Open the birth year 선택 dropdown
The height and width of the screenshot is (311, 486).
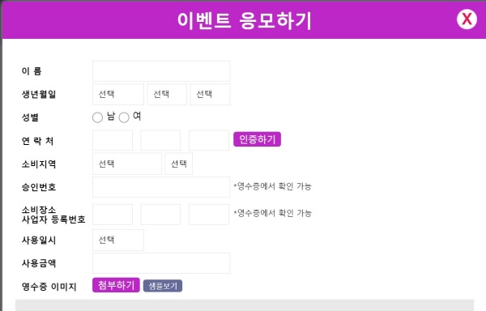[x=118, y=94]
